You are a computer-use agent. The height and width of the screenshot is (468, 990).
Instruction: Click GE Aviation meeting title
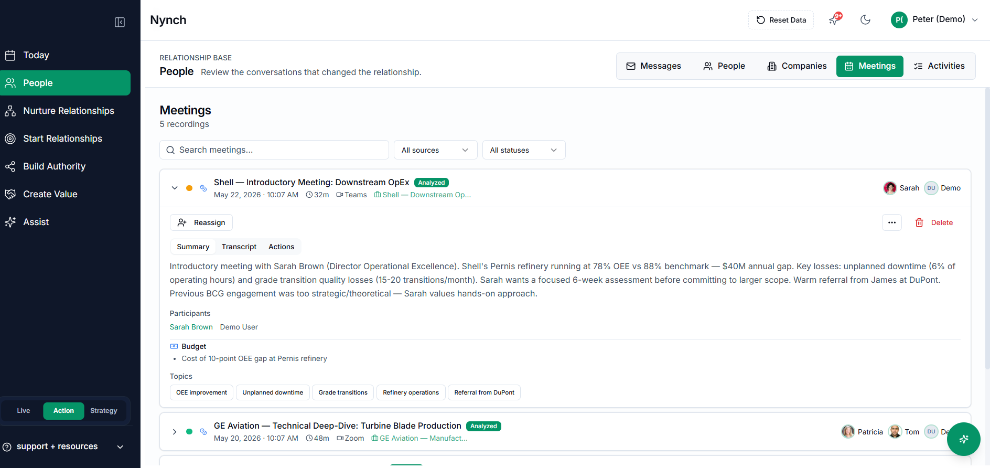[x=338, y=426]
